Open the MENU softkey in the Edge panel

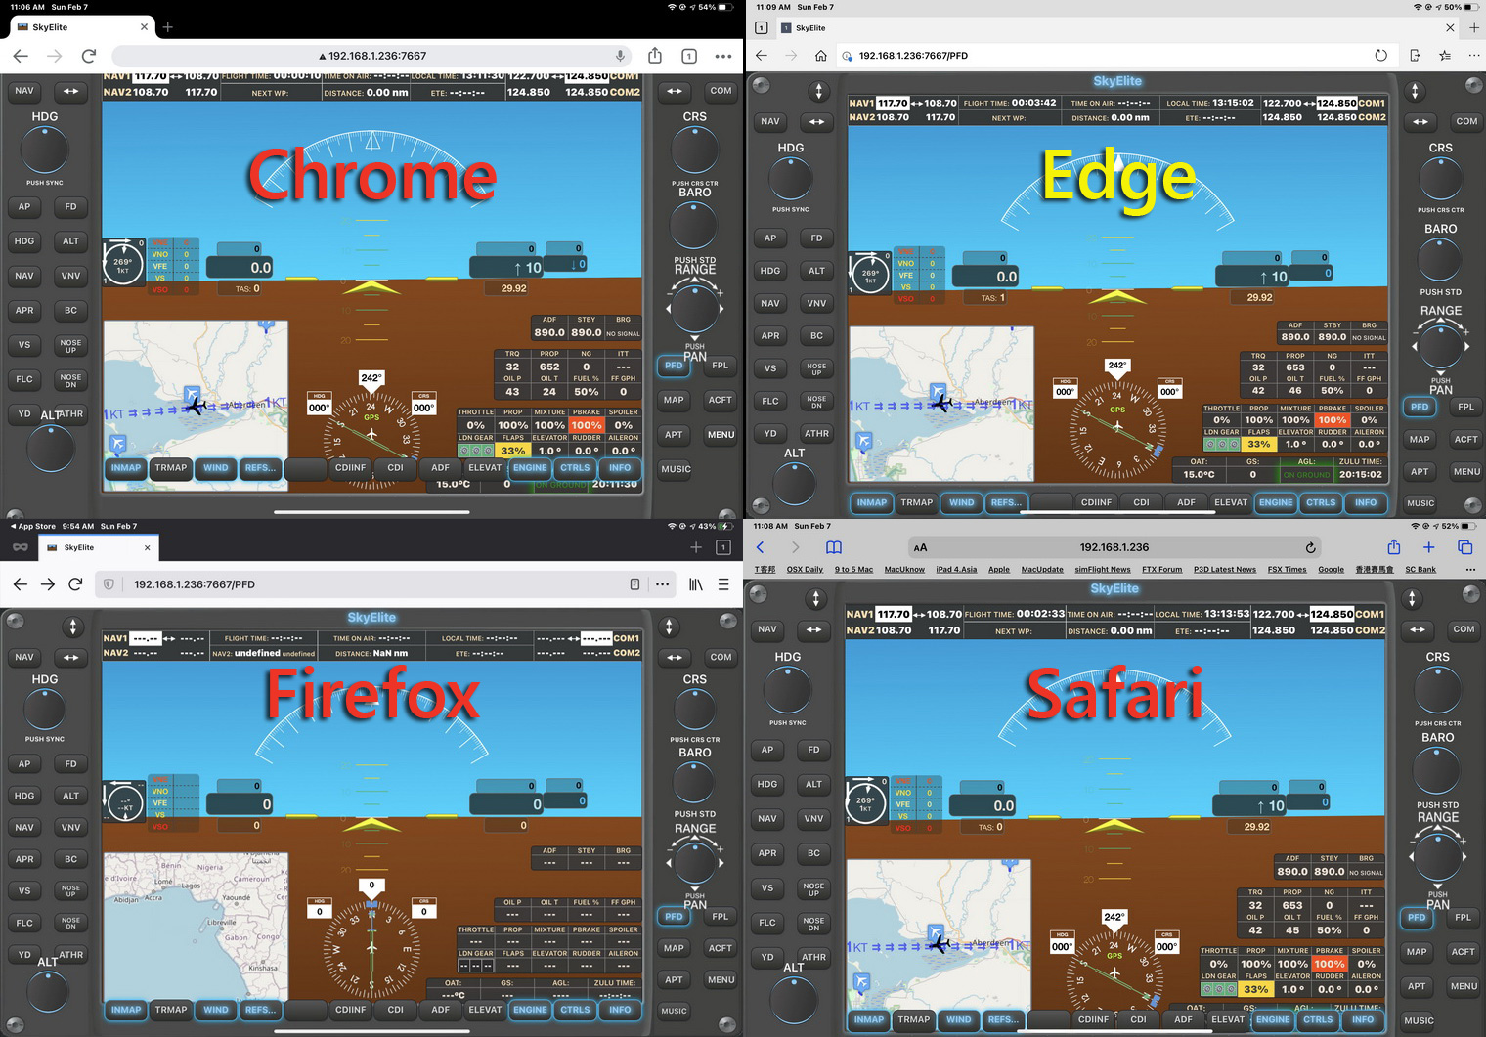pos(1465,472)
